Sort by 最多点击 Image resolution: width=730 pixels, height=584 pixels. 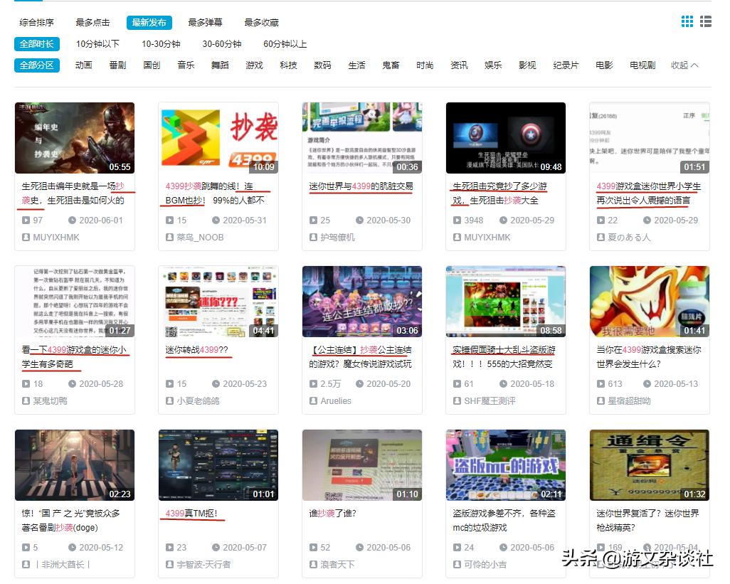pos(92,23)
